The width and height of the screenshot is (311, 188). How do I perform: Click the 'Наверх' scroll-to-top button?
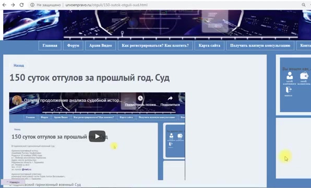(13, 182)
